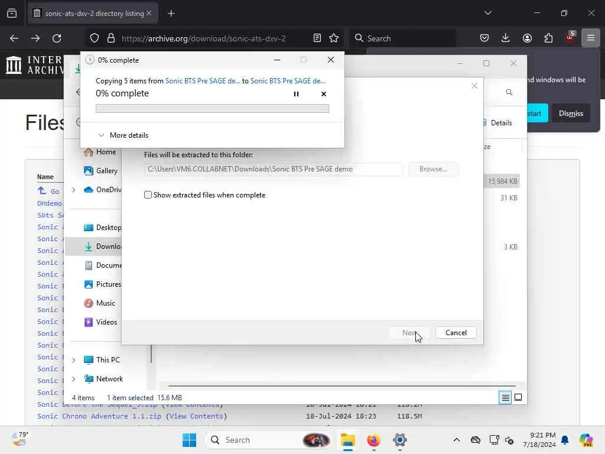Expand More details in copy dialog

[x=123, y=135]
